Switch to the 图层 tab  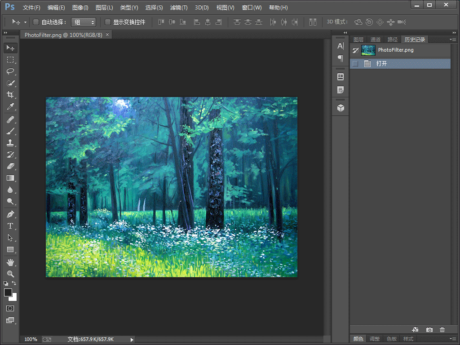358,40
